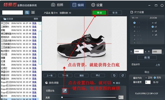The width and height of the screenshot is (165, 100).
Task: Open the 主目录 folder icon
Action: tap(5, 19)
